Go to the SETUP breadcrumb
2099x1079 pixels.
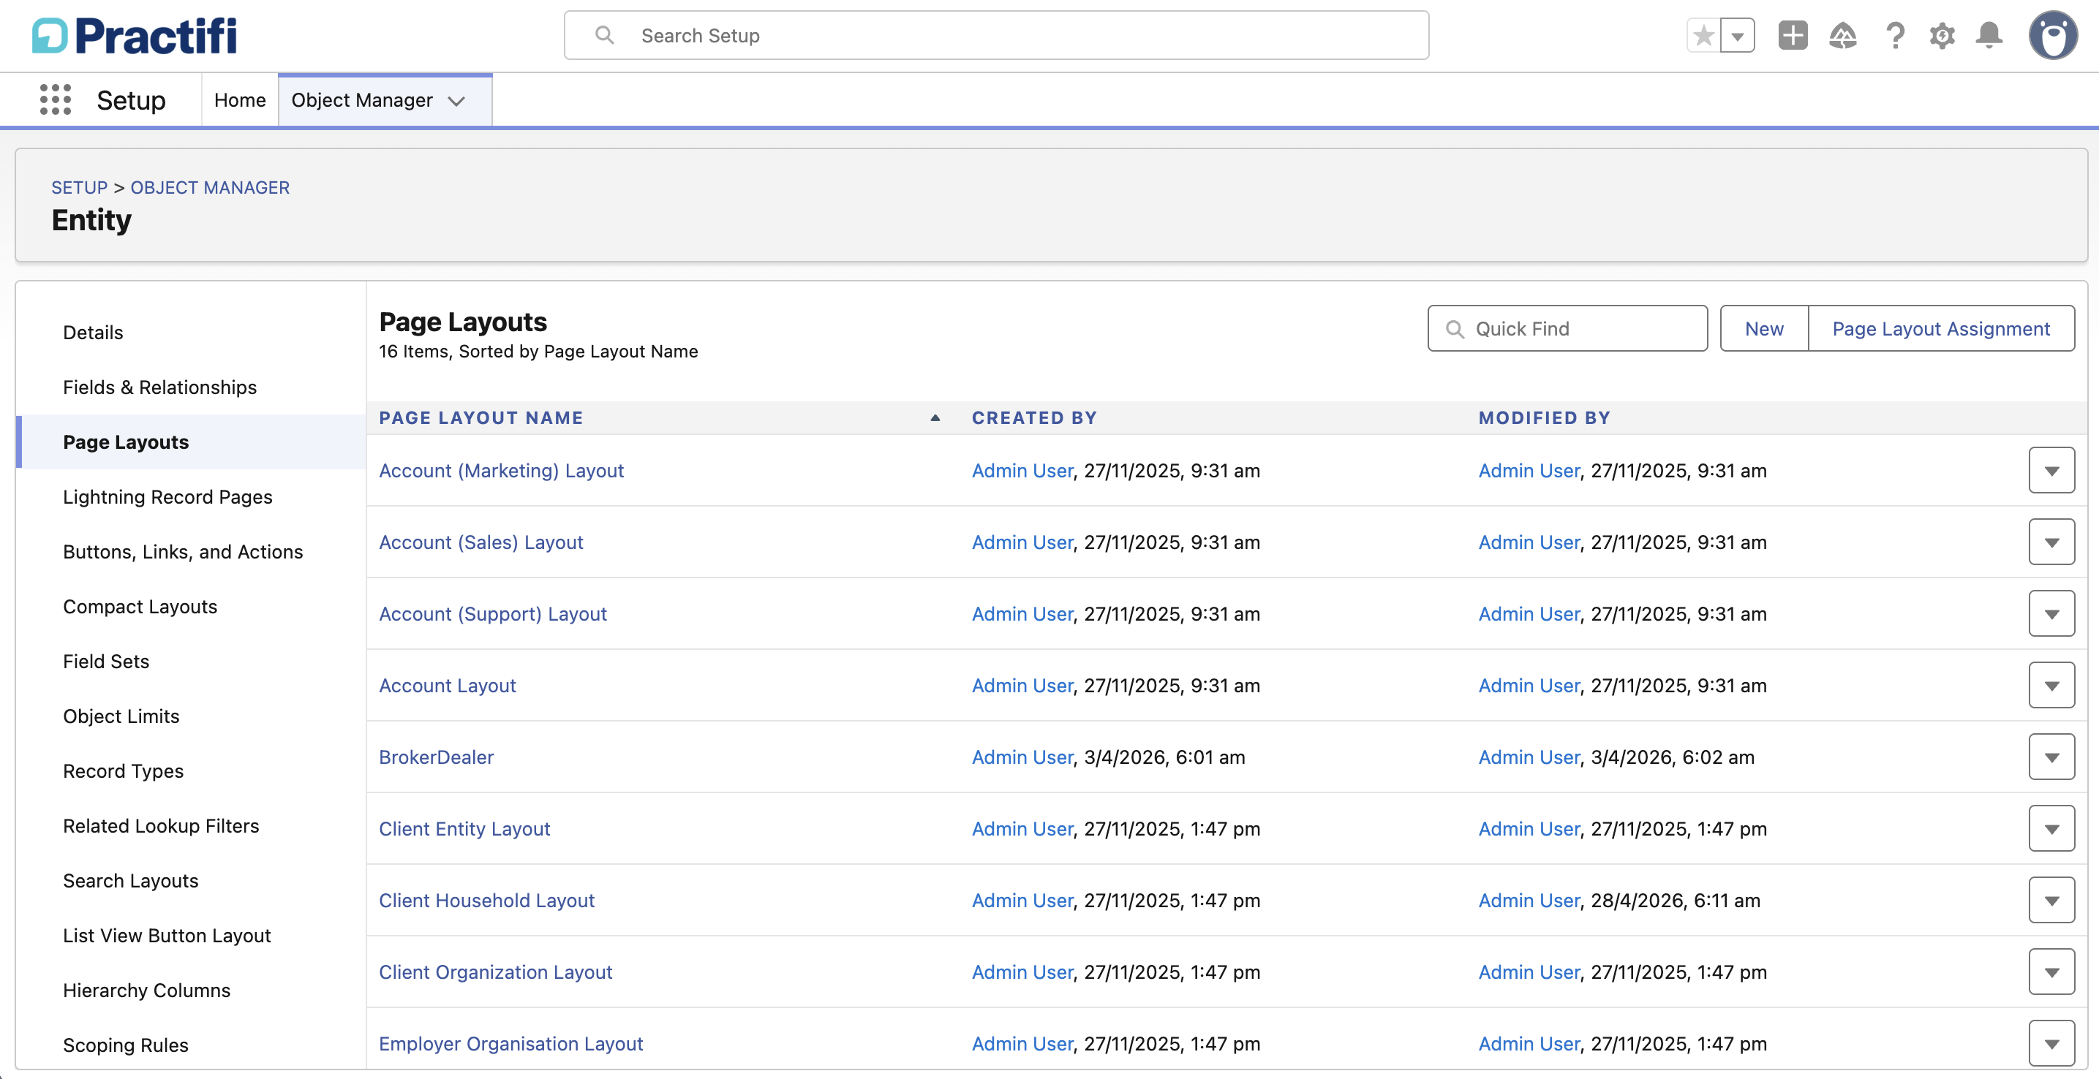79,187
